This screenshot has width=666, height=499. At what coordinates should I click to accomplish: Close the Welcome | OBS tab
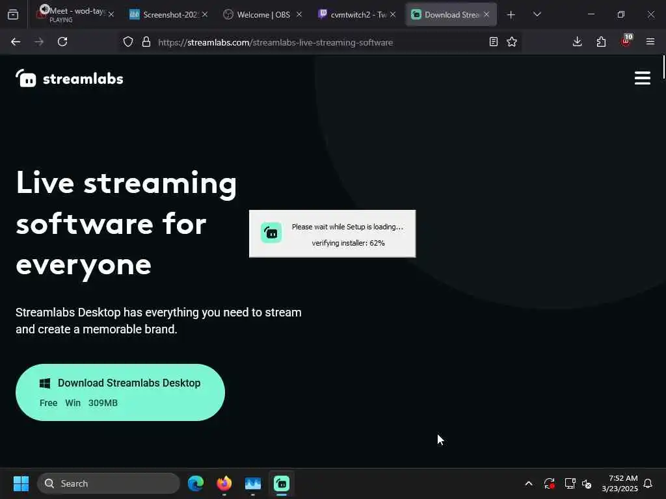click(299, 14)
